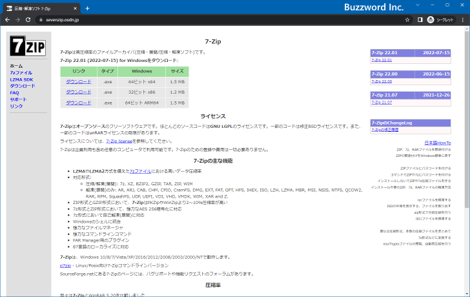
Task: Select the 7-Zip page tab
Action: (42, 8)
